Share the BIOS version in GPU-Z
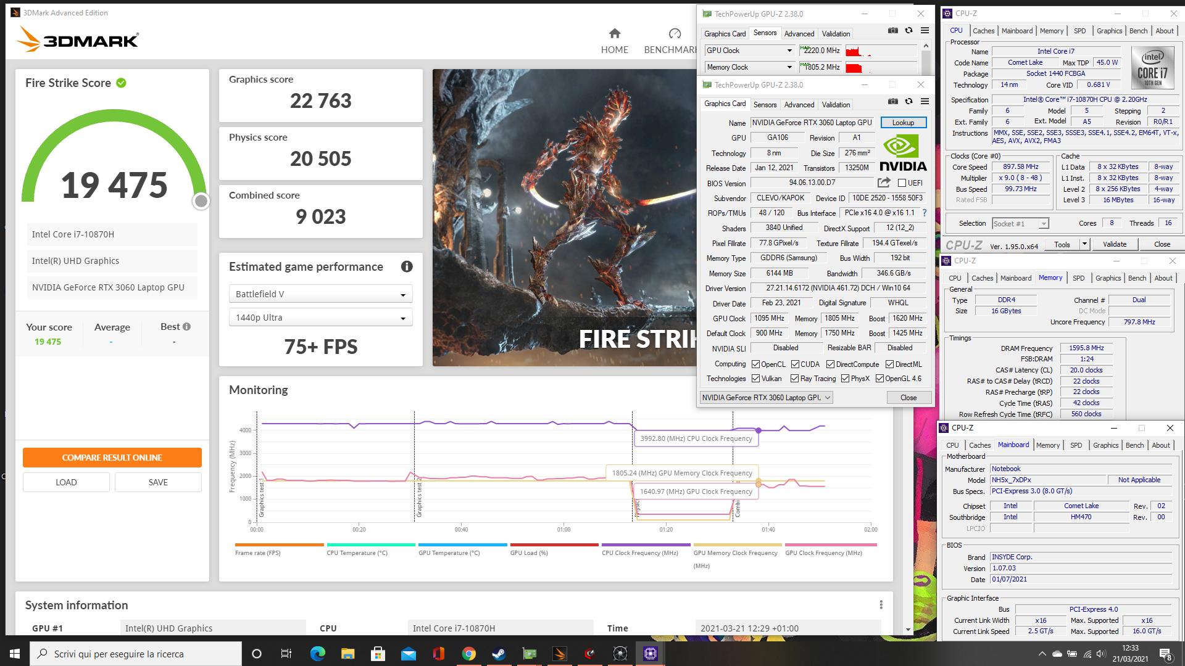The height and width of the screenshot is (666, 1185). [884, 183]
